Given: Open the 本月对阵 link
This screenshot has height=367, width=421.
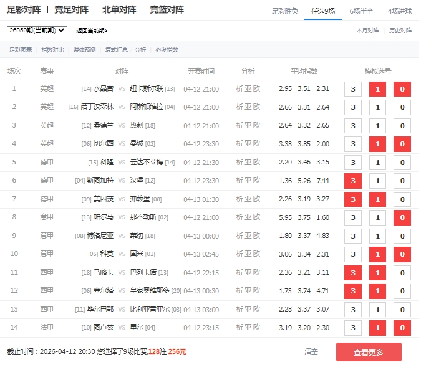Looking at the screenshot, I should 367,30.
